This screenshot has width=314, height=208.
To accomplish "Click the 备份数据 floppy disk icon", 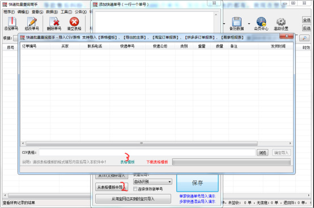I will tap(237, 21).
